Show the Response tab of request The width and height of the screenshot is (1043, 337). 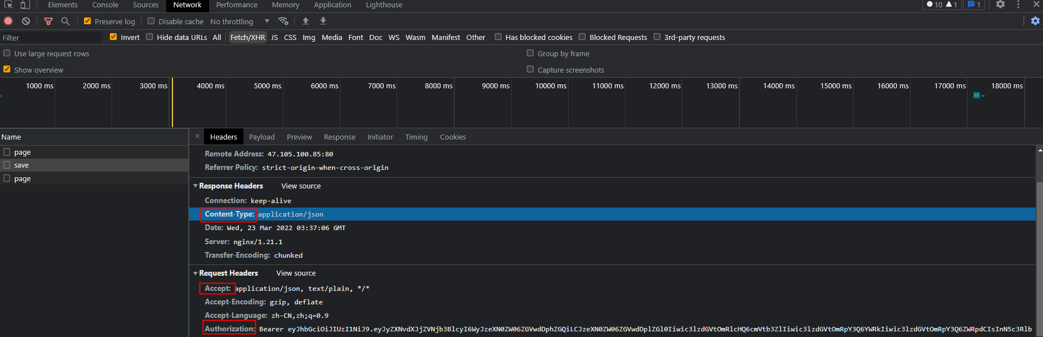coord(340,137)
